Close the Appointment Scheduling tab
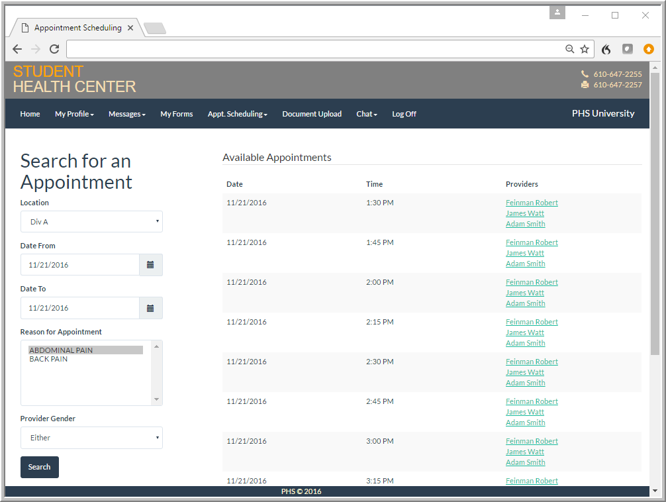The width and height of the screenshot is (666, 502). pos(130,28)
